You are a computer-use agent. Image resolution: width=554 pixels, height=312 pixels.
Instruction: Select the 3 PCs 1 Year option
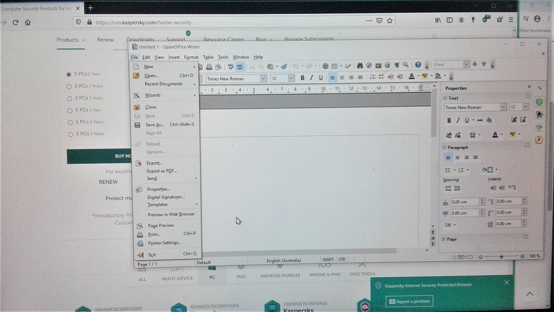(68, 74)
